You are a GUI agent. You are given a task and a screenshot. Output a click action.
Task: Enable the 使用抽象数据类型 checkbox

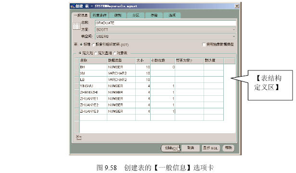coord(204,45)
